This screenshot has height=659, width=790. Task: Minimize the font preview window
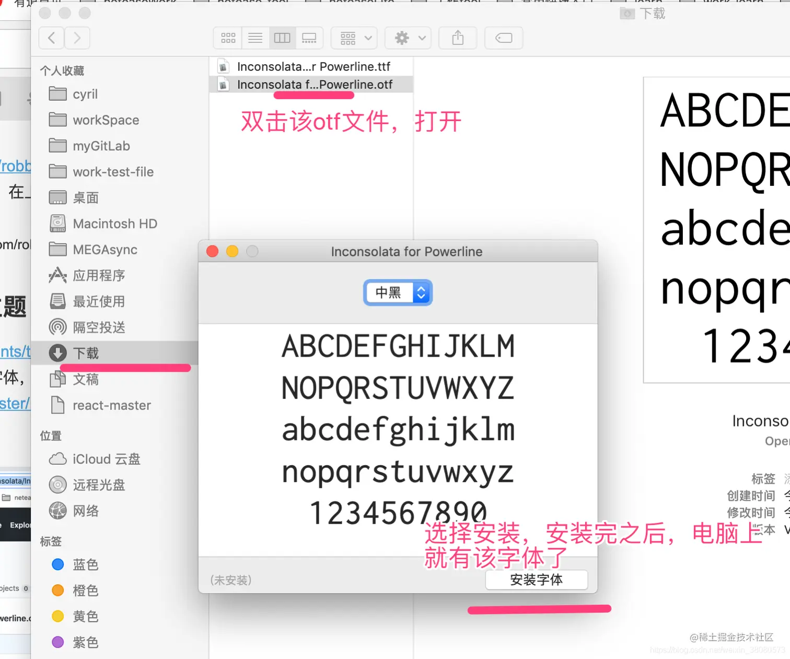[x=233, y=251]
